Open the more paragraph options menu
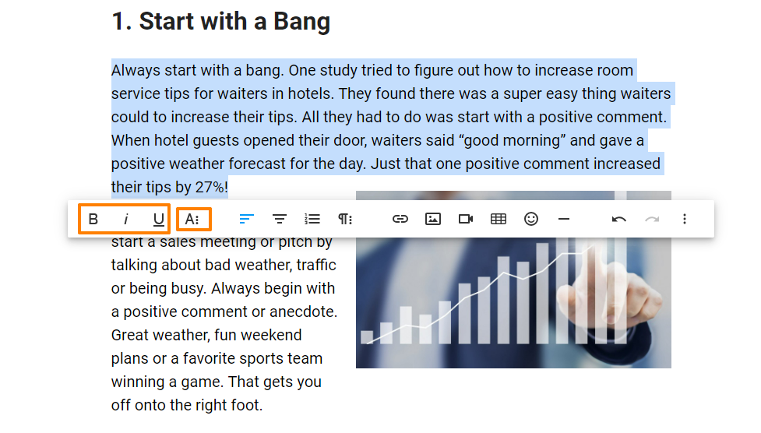Viewport: 761px width, 433px height. click(345, 219)
